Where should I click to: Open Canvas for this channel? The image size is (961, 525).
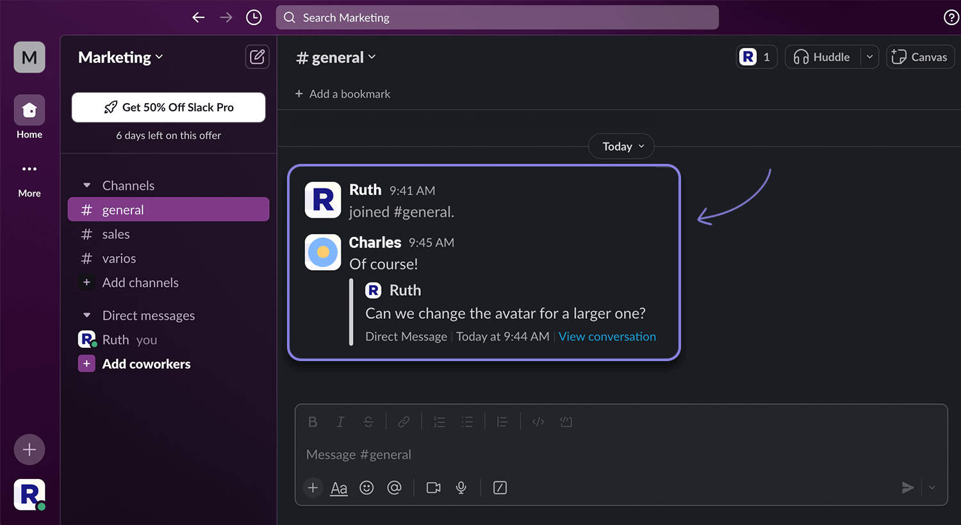pos(920,57)
